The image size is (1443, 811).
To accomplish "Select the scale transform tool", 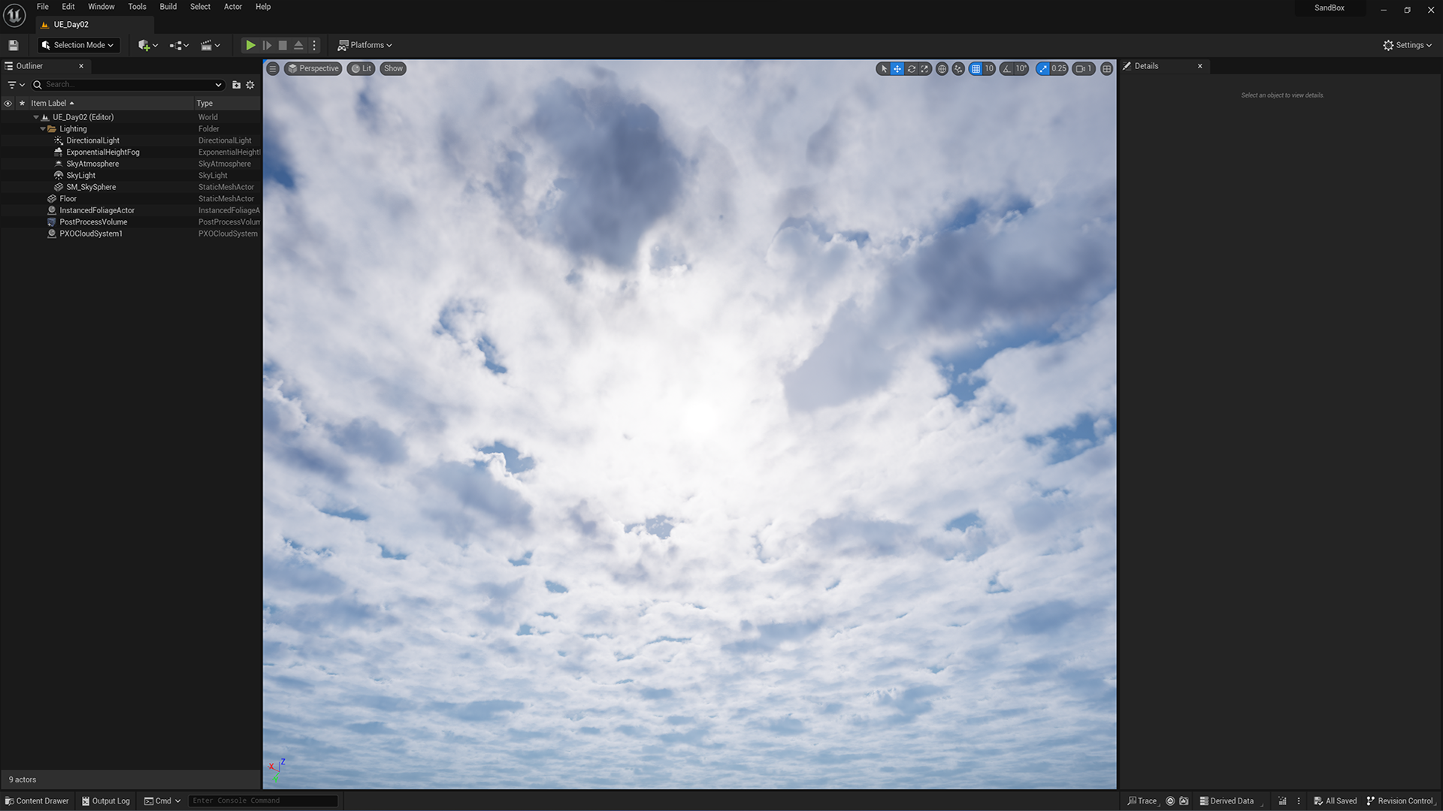I will 924,68.
